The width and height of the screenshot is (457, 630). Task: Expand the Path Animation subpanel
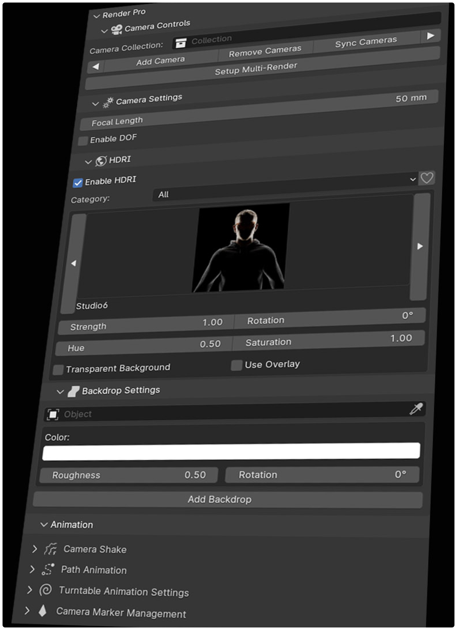click(x=32, y=569)
